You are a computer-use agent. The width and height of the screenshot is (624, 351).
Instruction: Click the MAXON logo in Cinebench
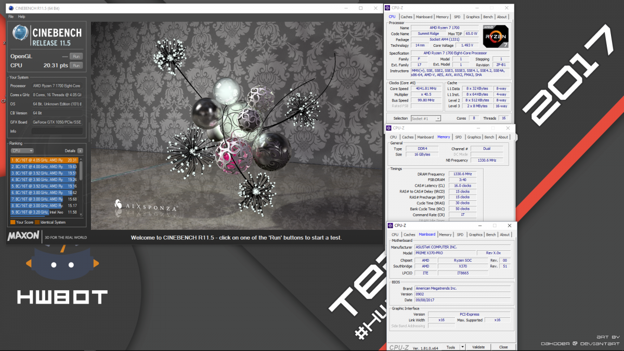(x=23, y=236)
